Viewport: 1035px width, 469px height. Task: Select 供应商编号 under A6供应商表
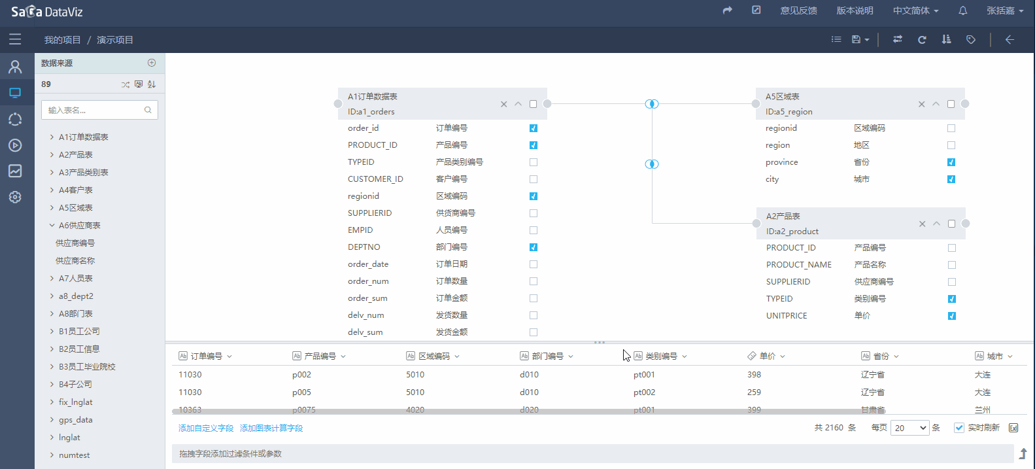[x=75, y=243]
